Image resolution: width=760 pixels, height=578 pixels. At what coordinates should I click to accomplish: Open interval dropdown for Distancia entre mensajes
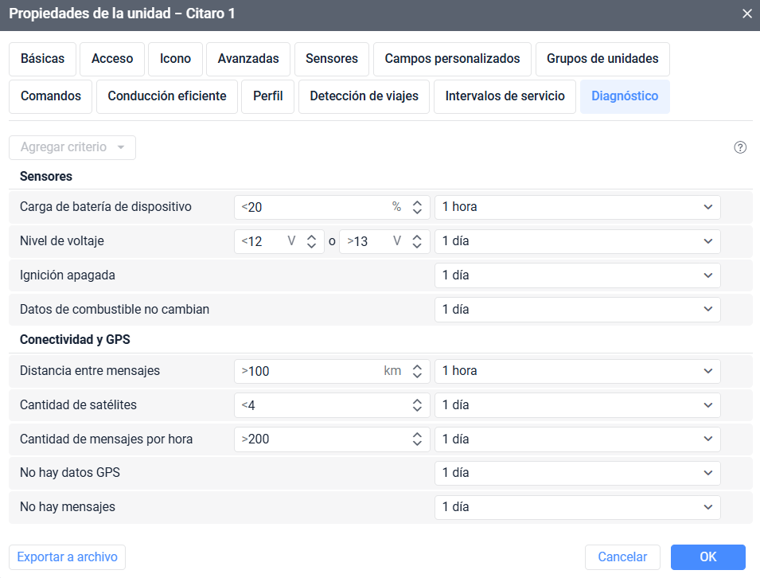coord(577,371)
